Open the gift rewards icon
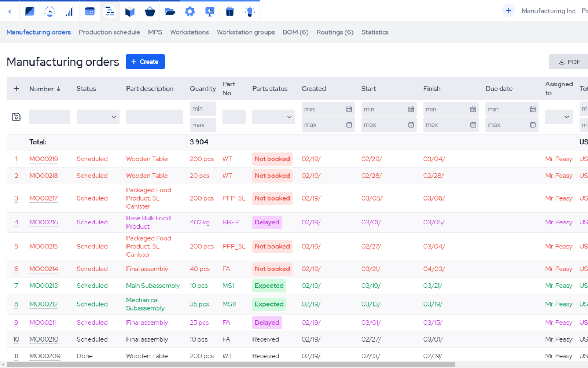Image resolution: width=588 pixels, height=368 pixels. point(230,11)
